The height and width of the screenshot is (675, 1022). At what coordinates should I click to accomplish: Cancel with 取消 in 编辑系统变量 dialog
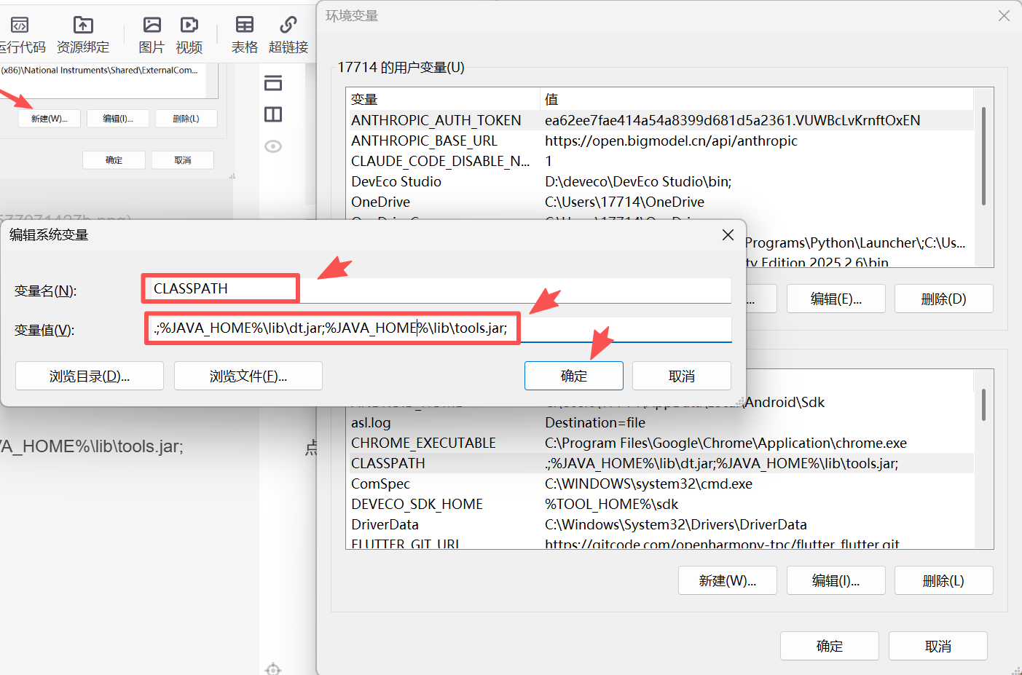(x=682, y=376)
